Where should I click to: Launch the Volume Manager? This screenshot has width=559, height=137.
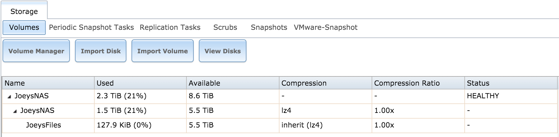click(x=36, y=51)
